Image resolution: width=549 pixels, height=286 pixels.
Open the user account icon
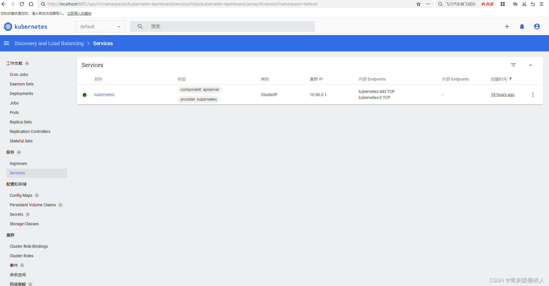coord(537,26)
